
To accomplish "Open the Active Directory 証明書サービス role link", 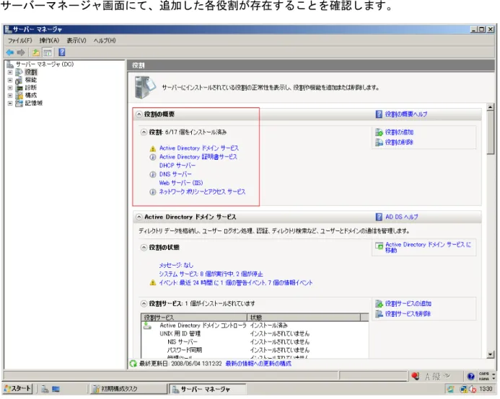I will point(198,157).
